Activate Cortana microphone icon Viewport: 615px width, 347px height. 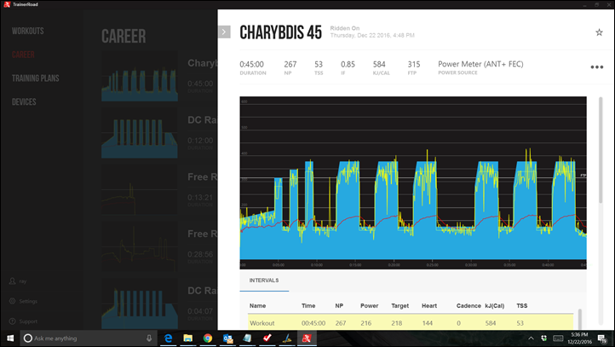[150, 338]
